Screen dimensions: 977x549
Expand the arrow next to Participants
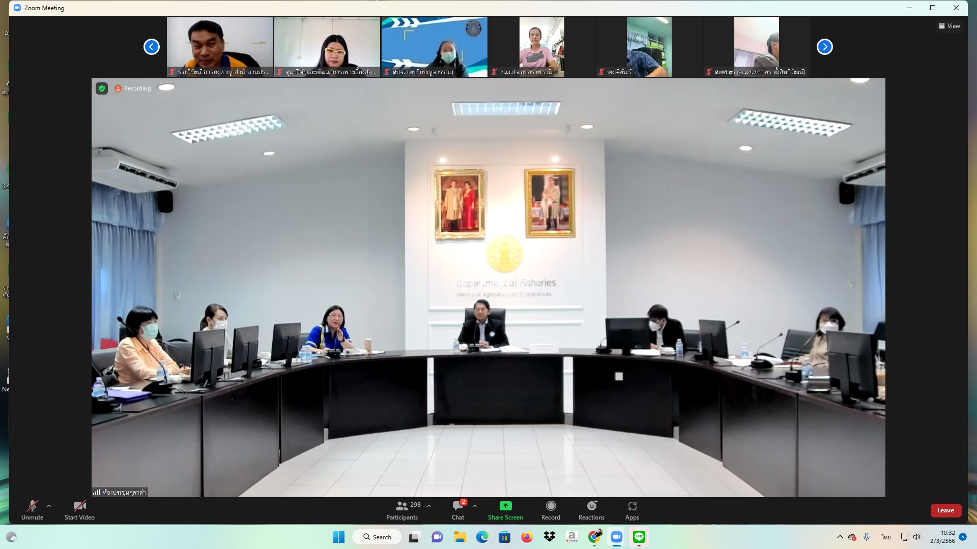pos(429,506)
